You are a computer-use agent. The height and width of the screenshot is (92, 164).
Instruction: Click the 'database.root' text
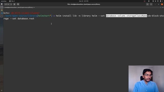(26, 19)
